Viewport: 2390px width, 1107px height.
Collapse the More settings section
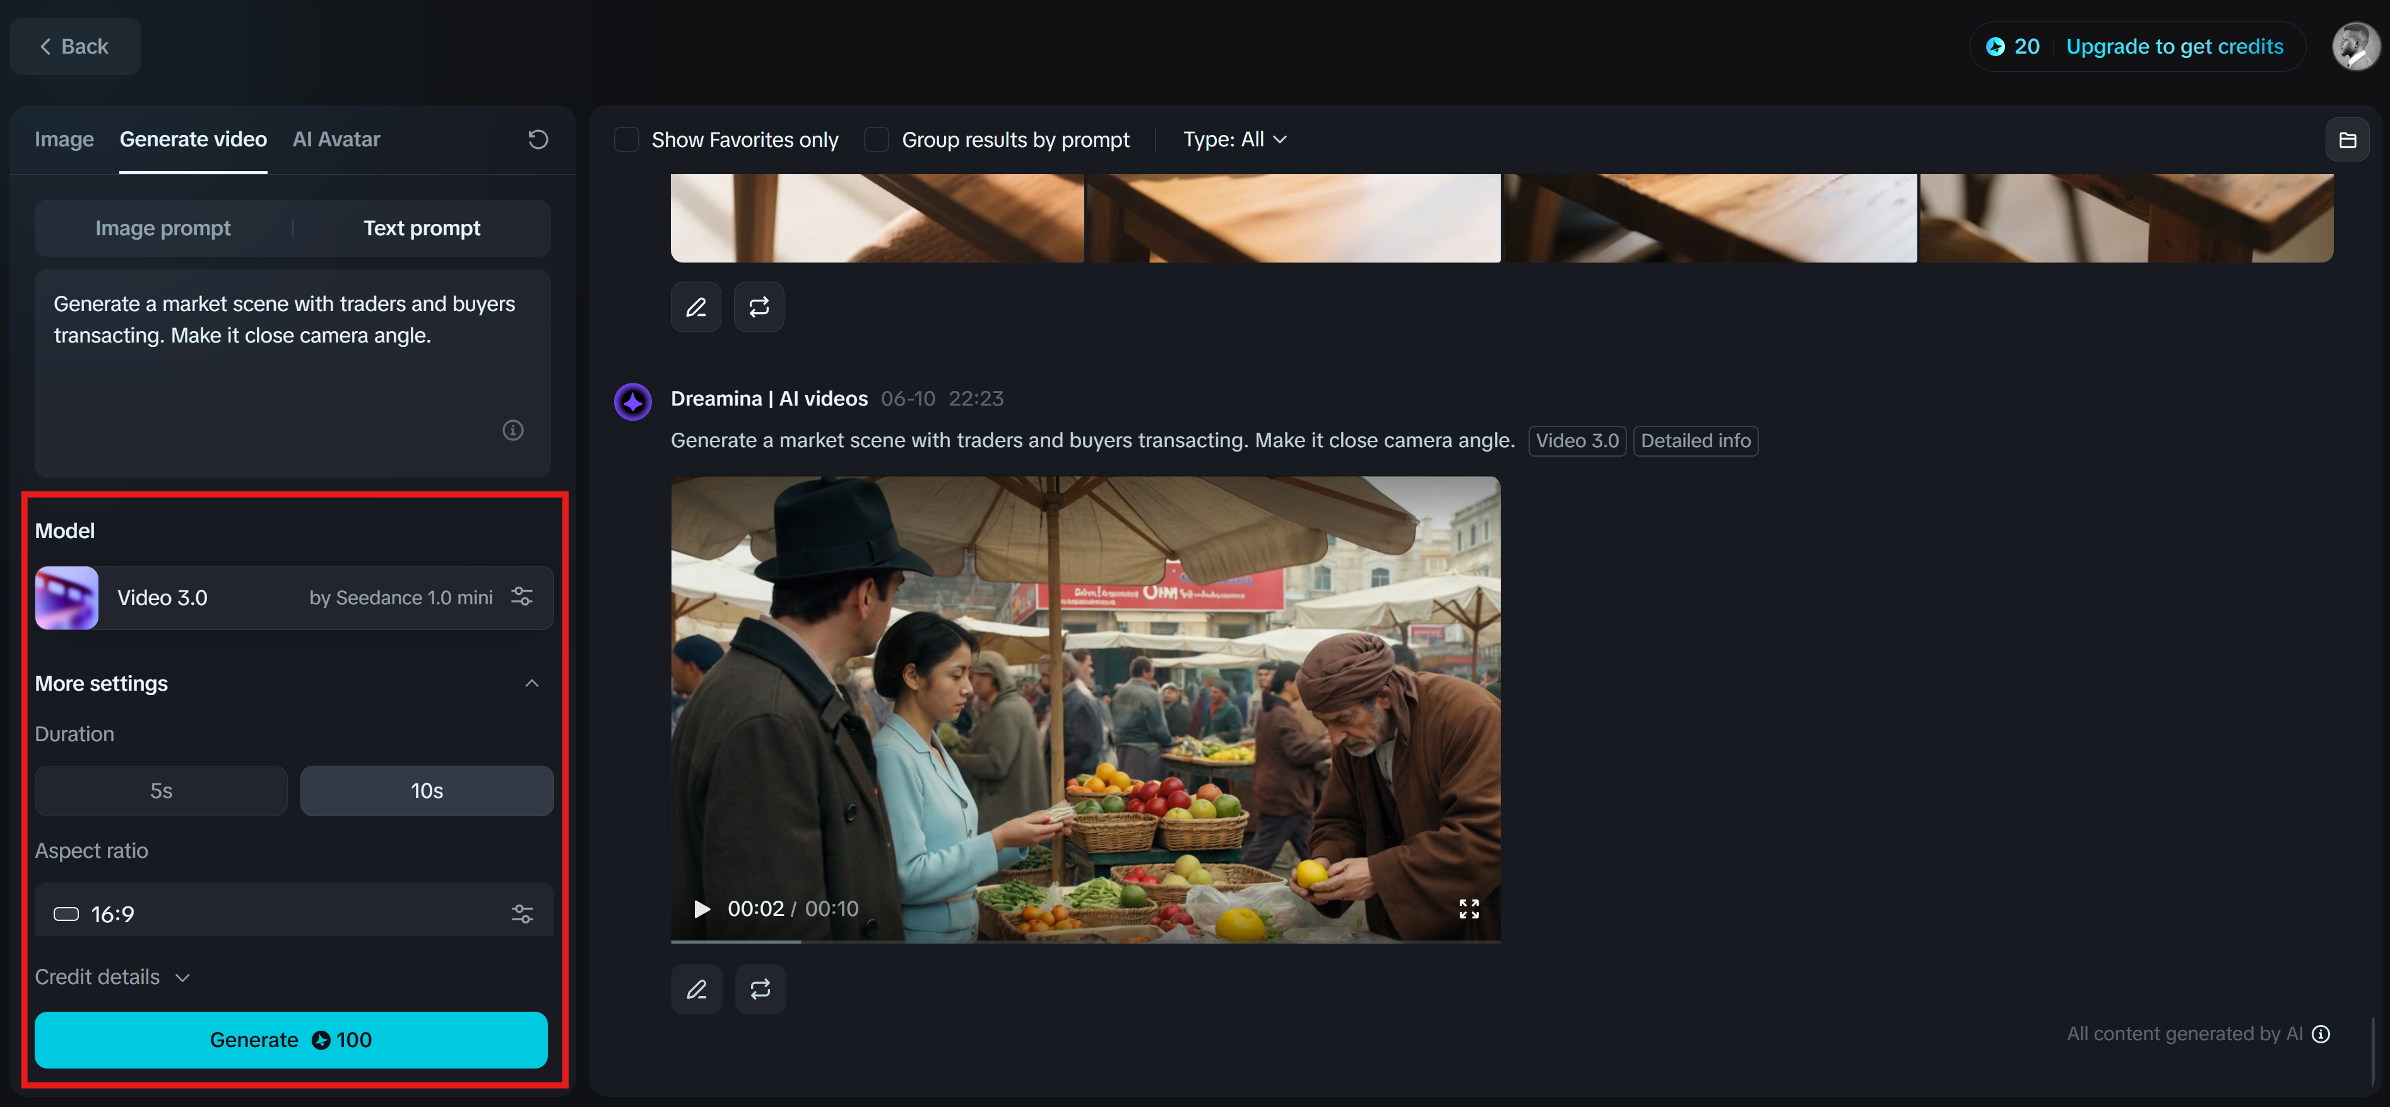tap(531, 683)
